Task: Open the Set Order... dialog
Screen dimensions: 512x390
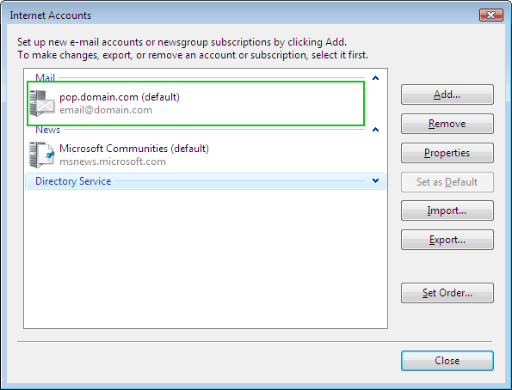Action: point(447,293)
